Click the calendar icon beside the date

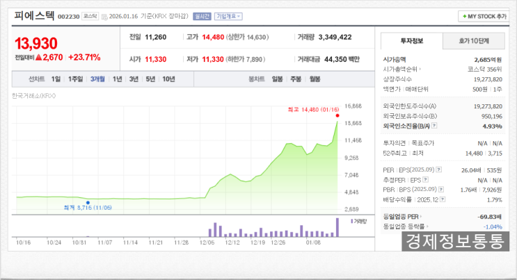(104, 17)
